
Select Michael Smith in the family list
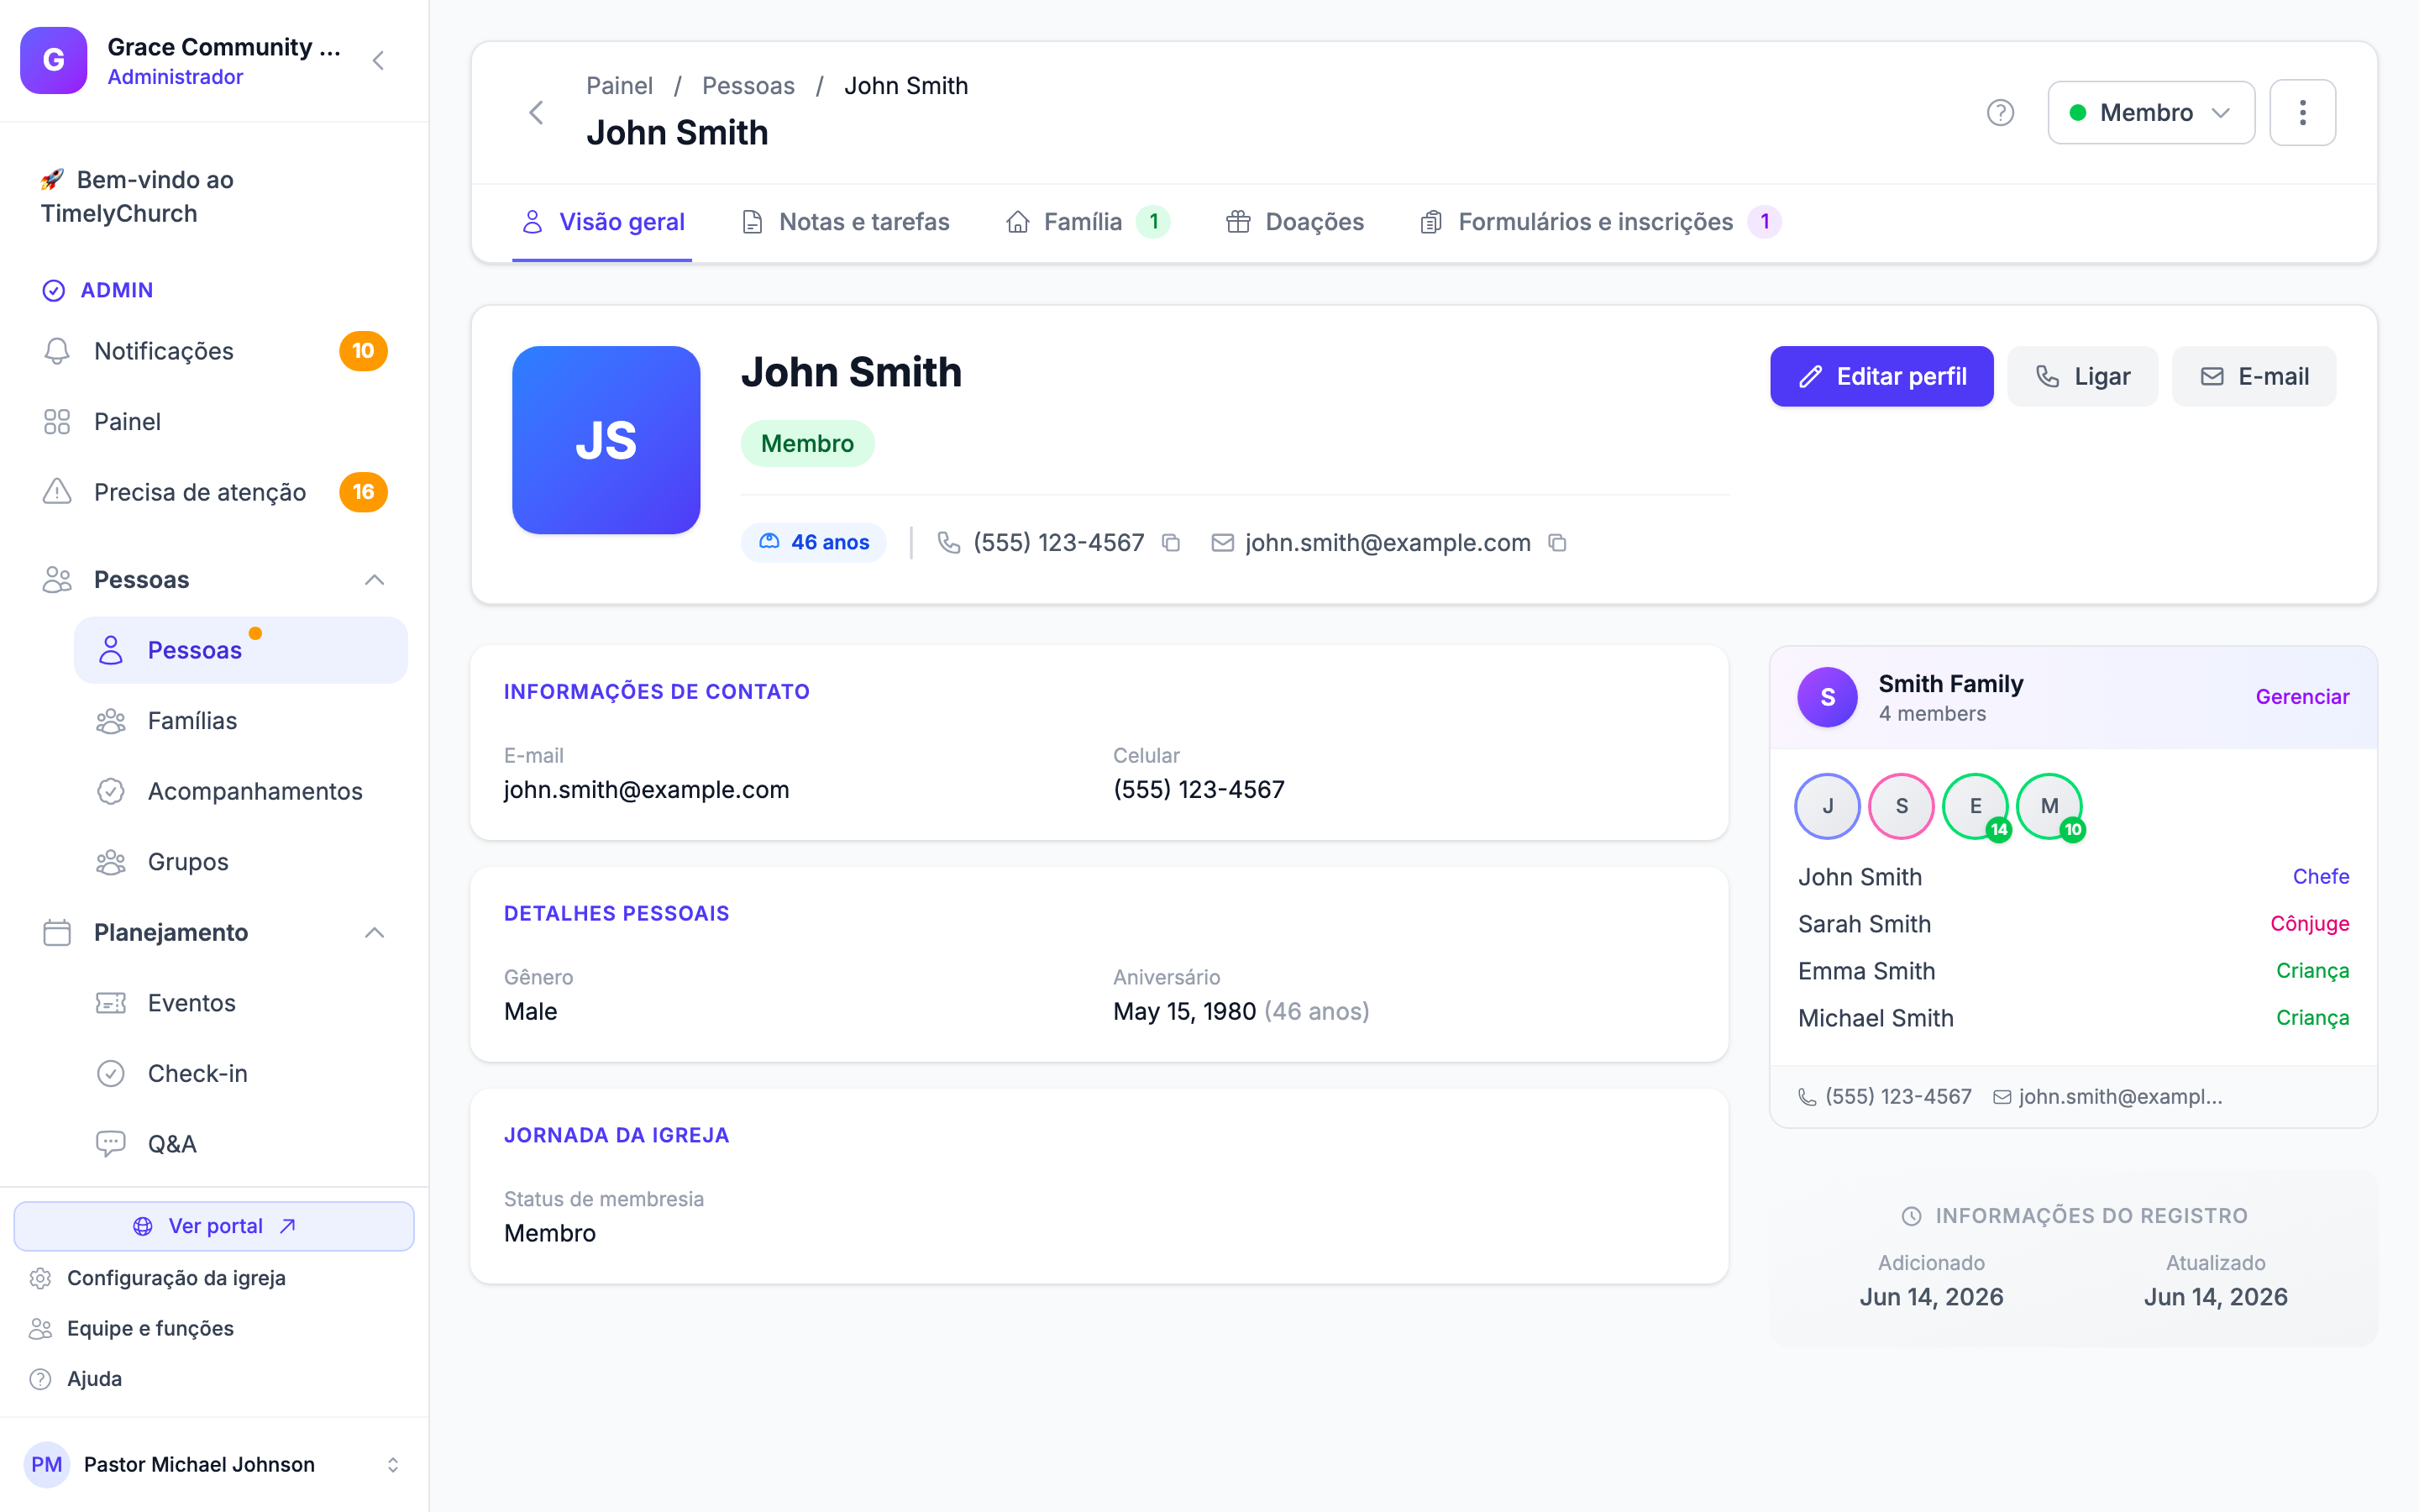coord(2073,1018)
